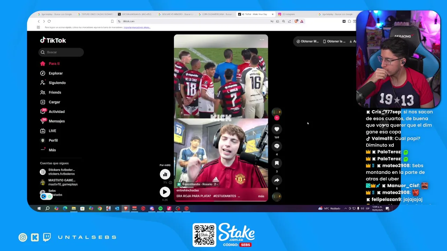Switch to COPA SUDAMERICANA tab

[215, 14]
